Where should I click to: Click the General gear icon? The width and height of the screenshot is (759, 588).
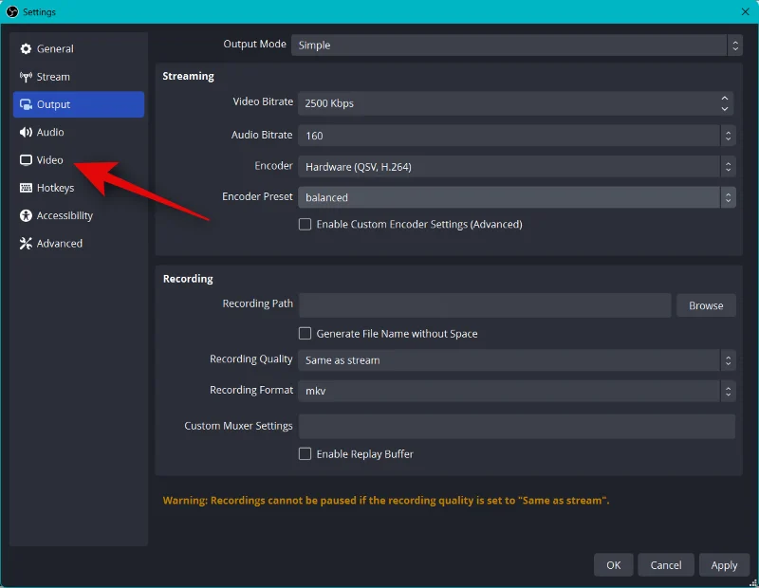pyautogui.click(x=26, y=49)
